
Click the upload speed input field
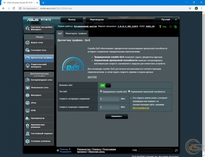click(109, 99)
